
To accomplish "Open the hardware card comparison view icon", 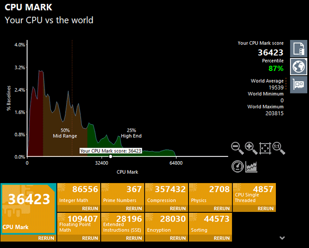I will pos(298,85).
